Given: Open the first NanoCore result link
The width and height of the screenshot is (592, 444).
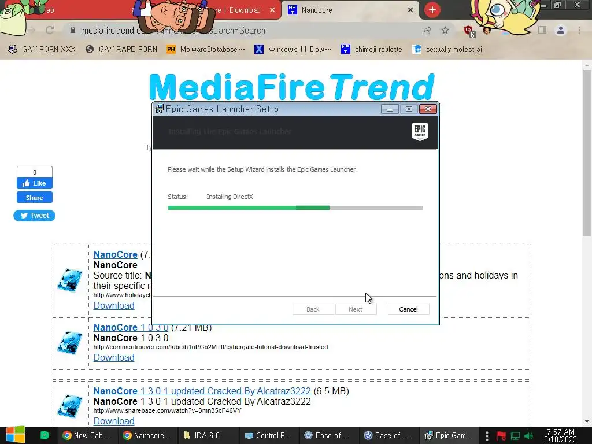Looking at the screenshot, I should point(115,254).
